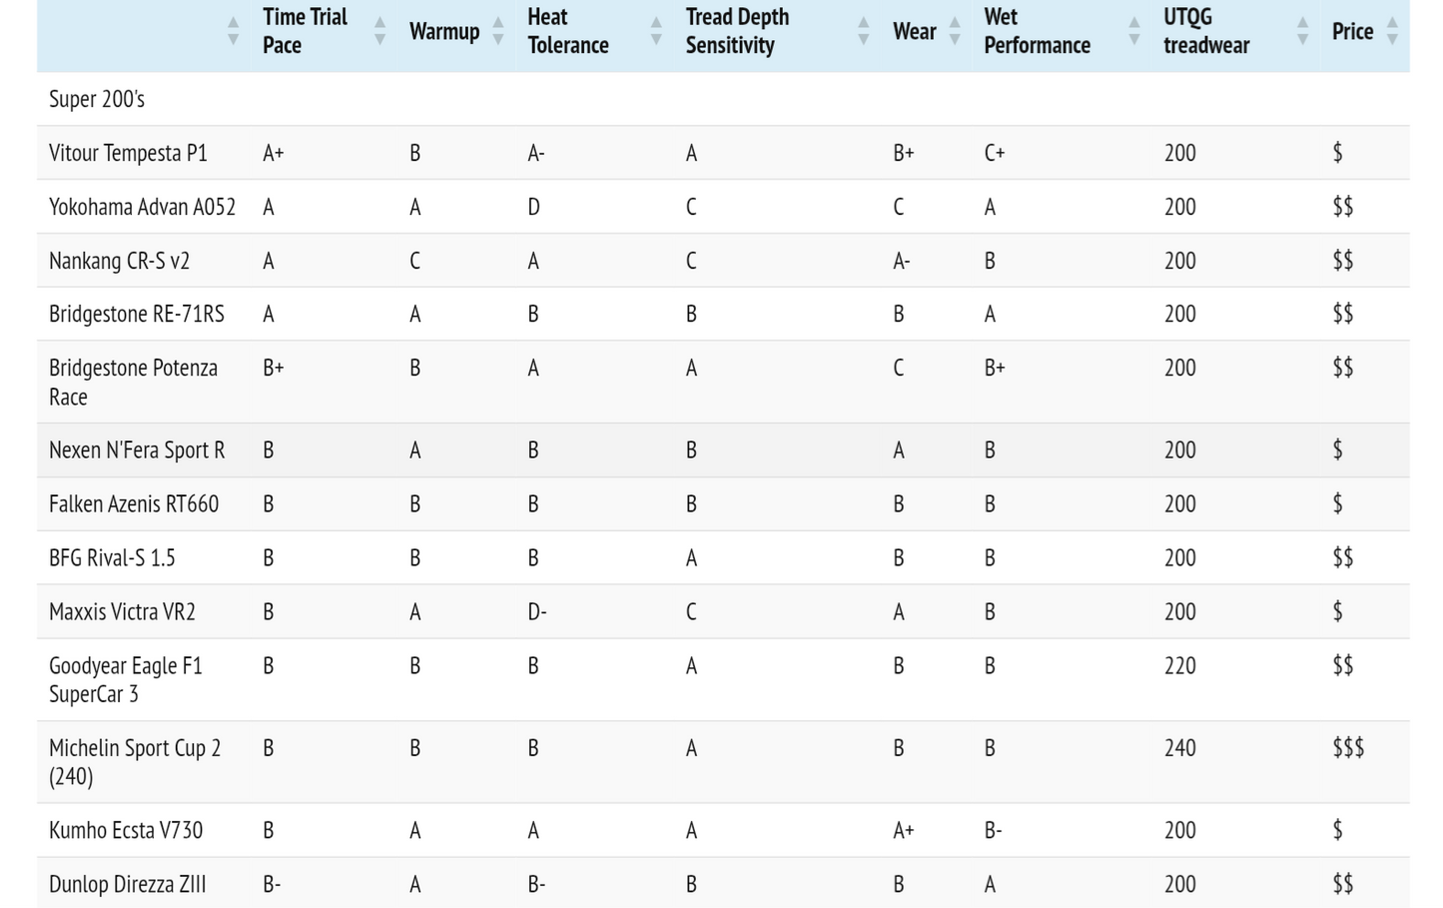Click Bridgestone RE-71RS tire name

tap(137, 314)
